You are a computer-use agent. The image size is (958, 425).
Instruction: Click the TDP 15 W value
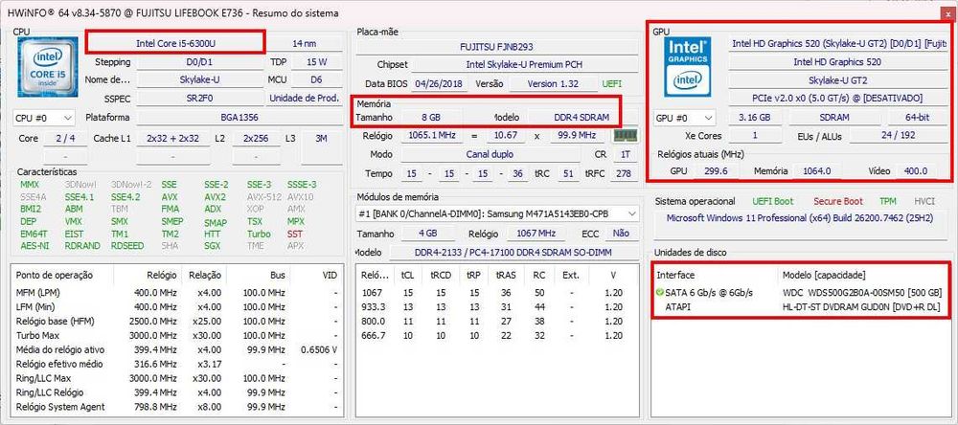316,61
